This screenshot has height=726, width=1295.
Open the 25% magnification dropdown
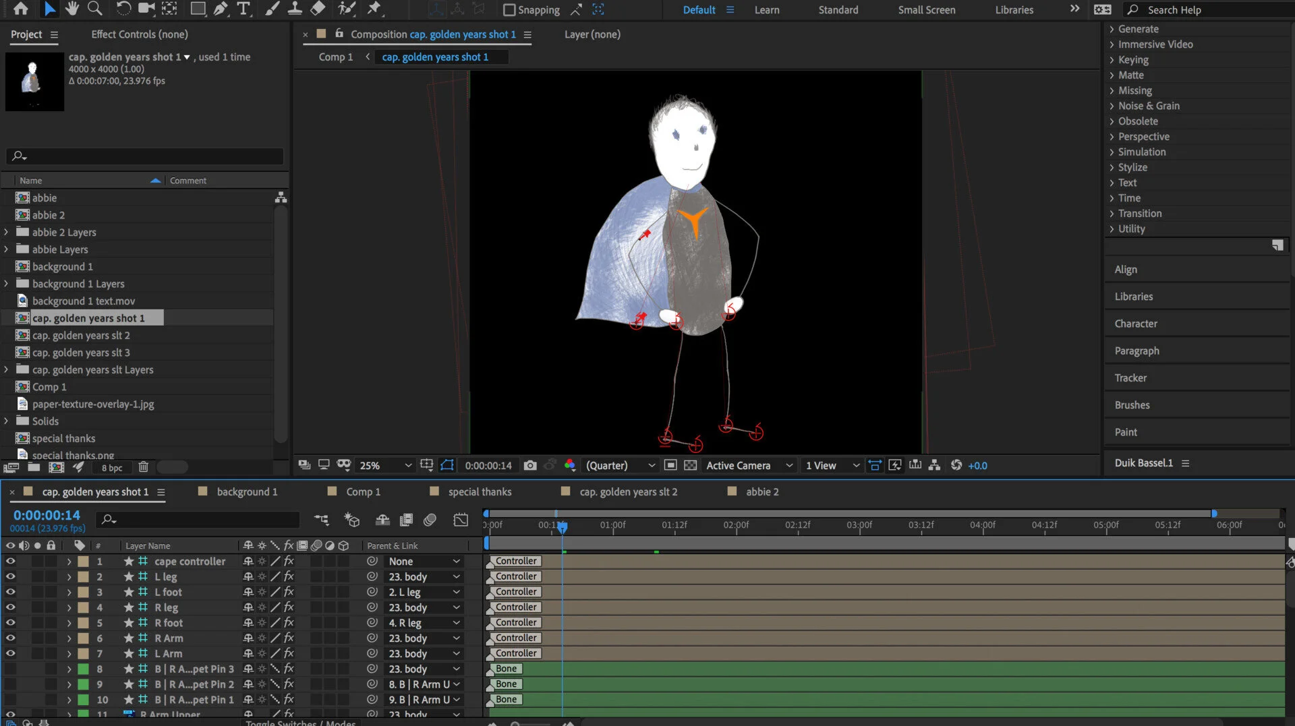(x=385, y=465)
